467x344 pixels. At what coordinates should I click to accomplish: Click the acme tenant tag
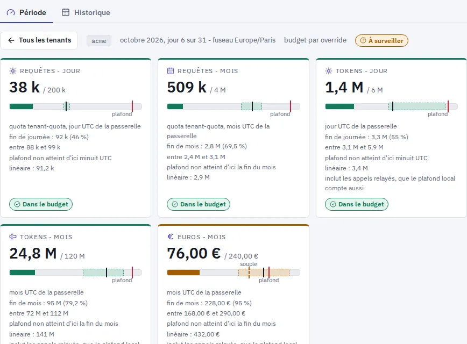[99, 41]
